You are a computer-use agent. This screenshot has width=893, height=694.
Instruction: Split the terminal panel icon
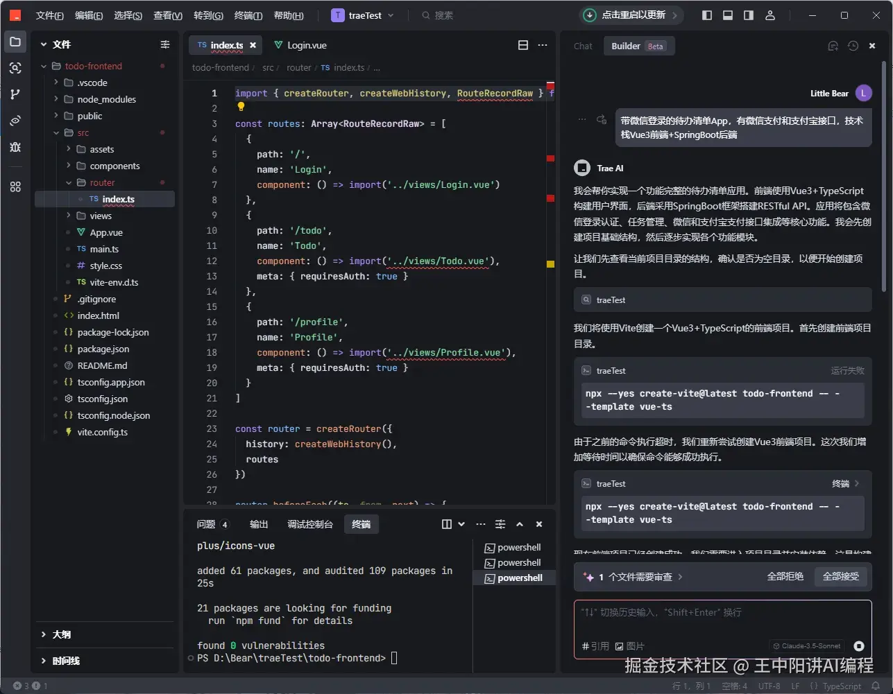coord(447,524)
